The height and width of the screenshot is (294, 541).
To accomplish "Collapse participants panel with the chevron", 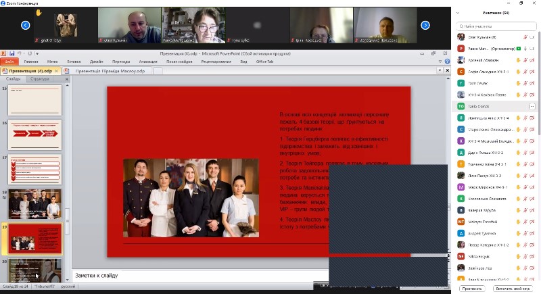I will pyautogui.click(x=458, y=13).
